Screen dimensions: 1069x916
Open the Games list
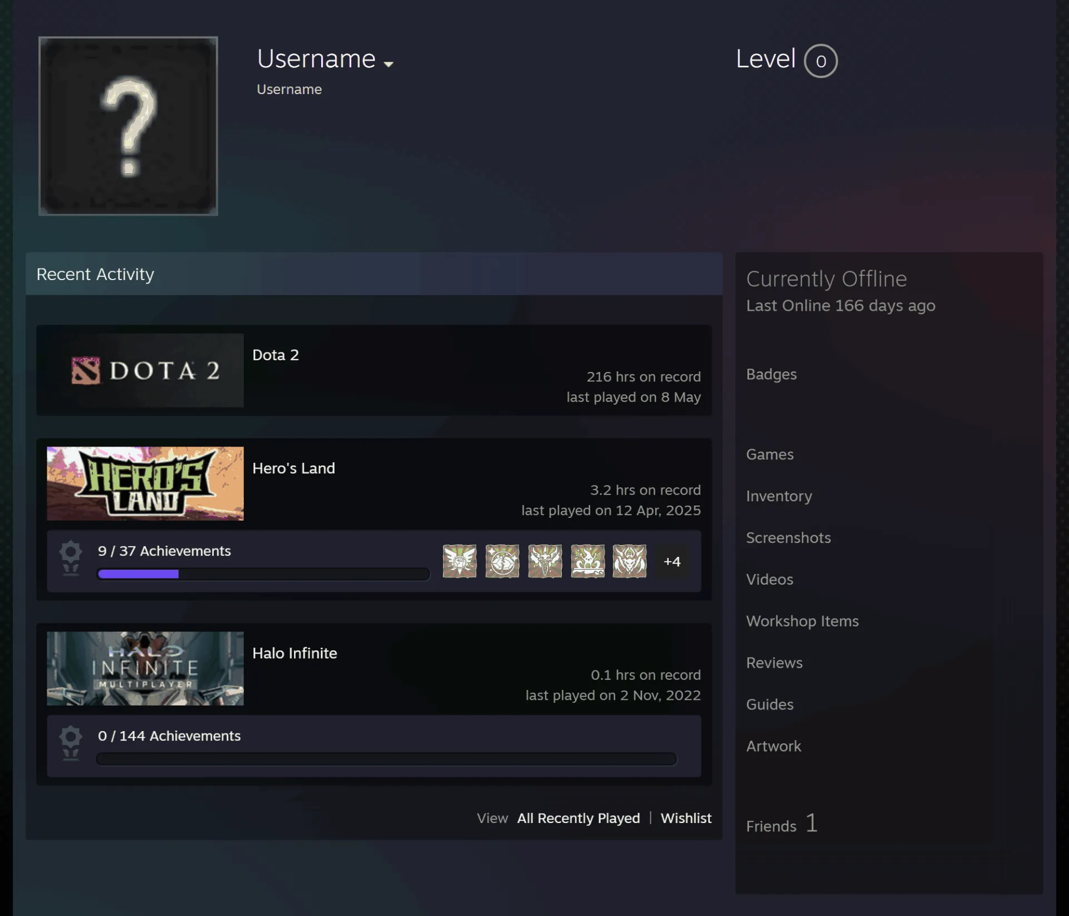coord(770,454)
